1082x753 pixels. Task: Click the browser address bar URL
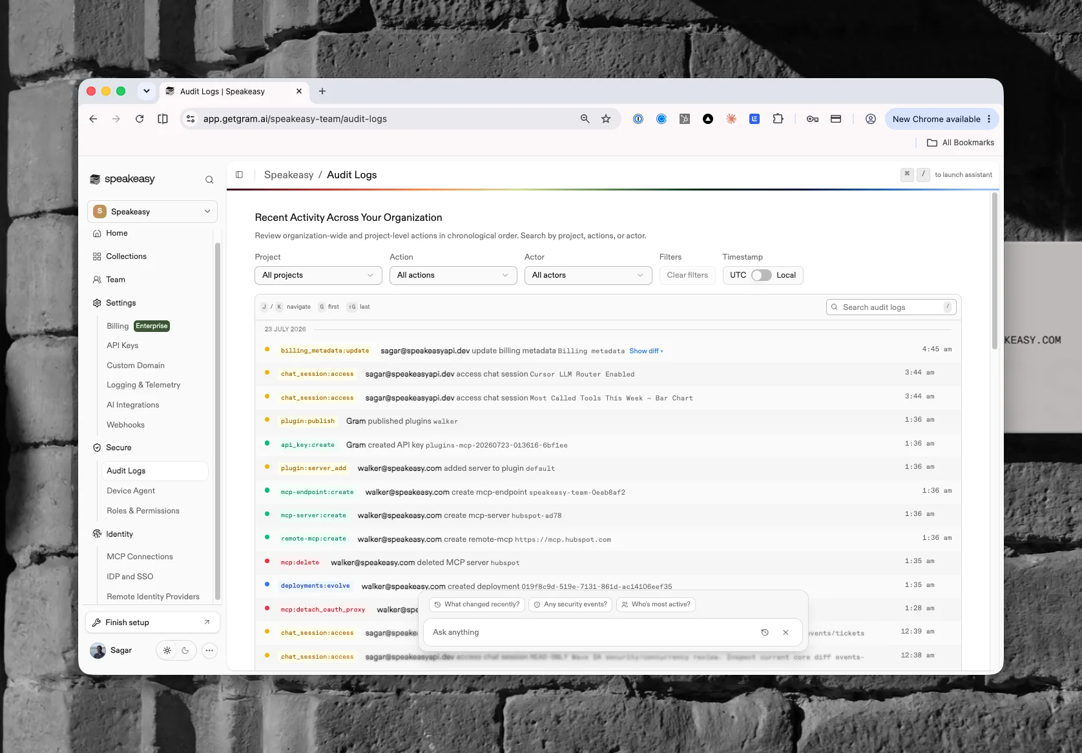point(295,119)
